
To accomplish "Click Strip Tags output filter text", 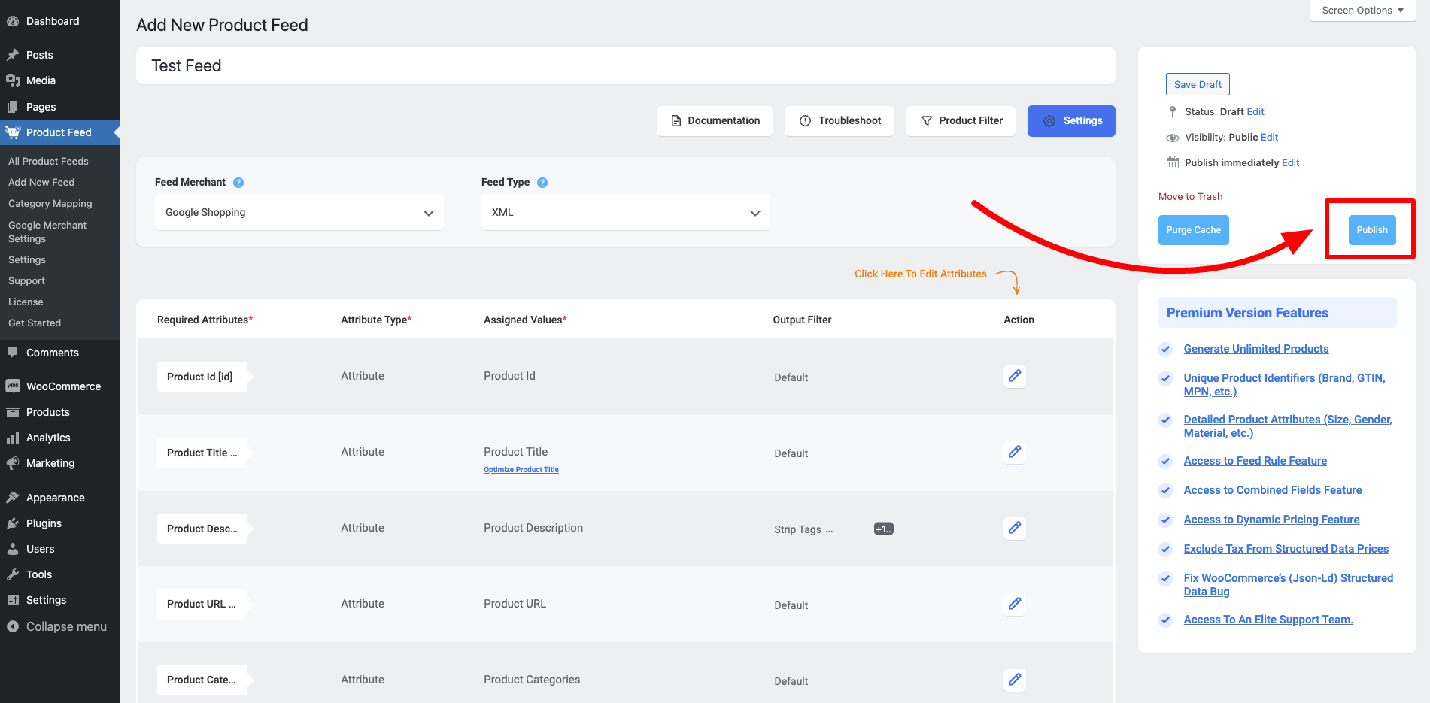I will [803, 529].
